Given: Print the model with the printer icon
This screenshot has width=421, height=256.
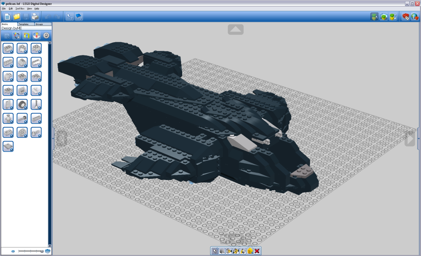Looking at the screenshot, I should [35, 16].
